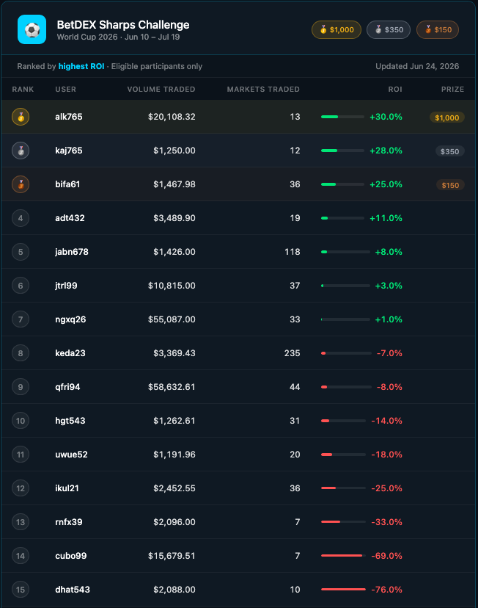Select username adt432
Screen dimensions: 478x608
(x=70, y=218)
